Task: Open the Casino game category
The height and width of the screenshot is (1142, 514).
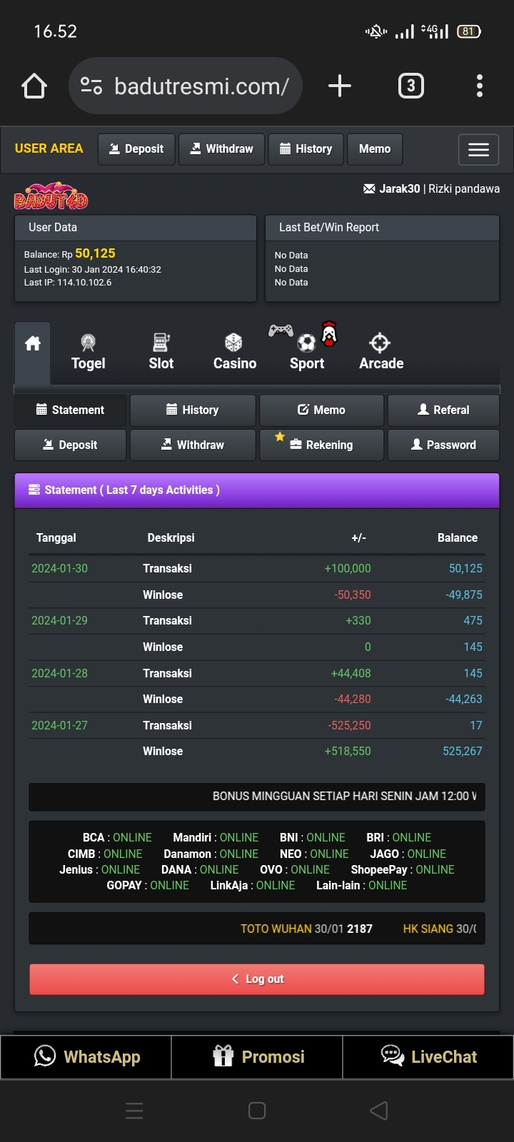Action: 234,352
